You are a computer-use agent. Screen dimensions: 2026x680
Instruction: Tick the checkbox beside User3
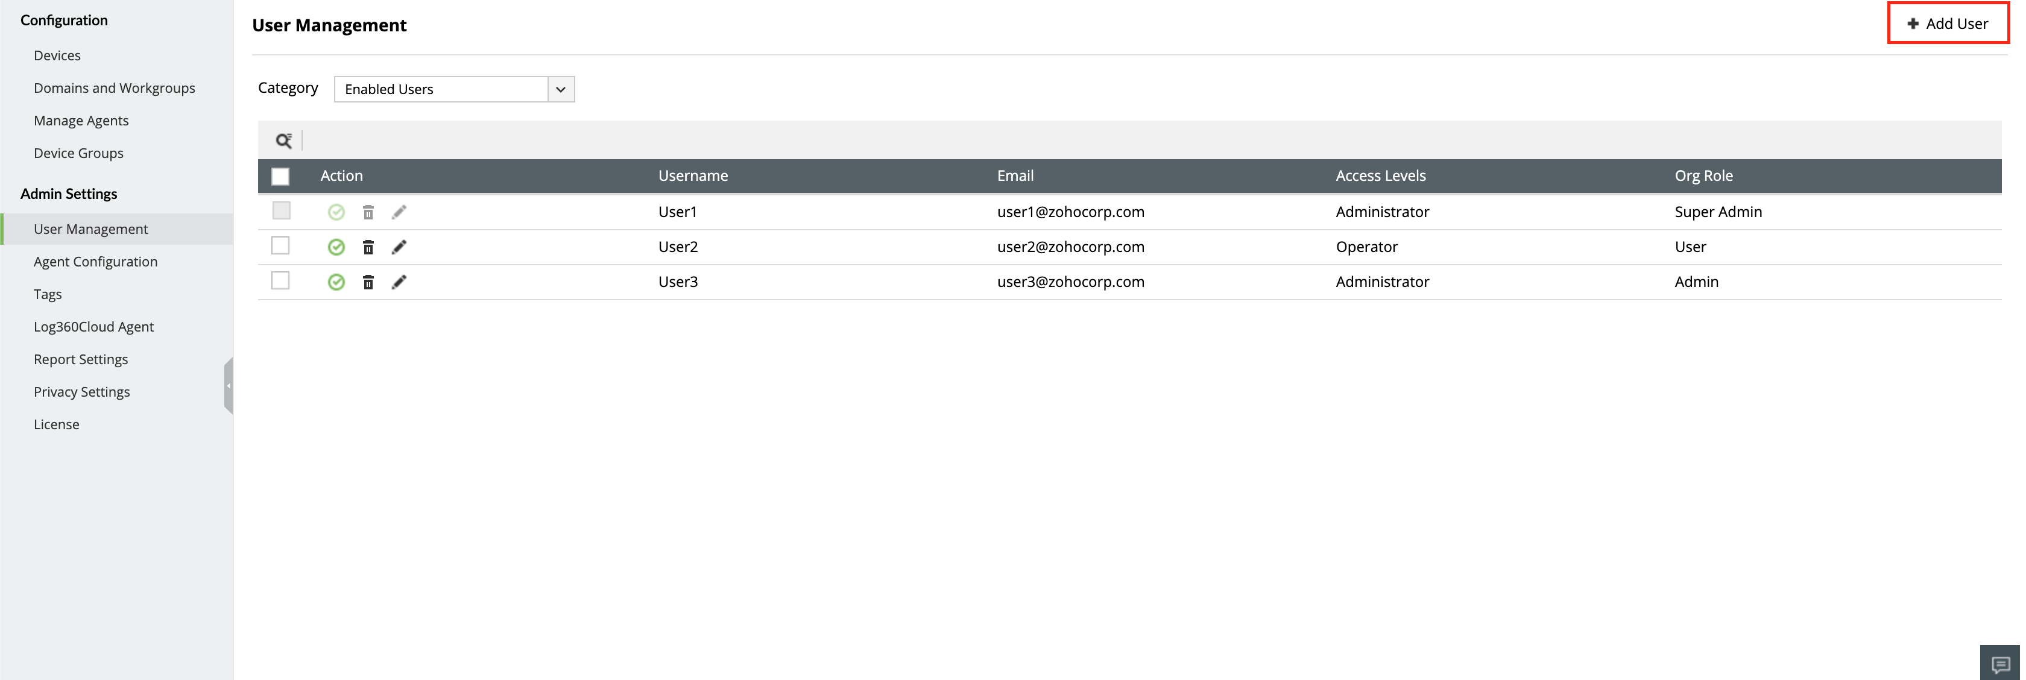(281, 280)
